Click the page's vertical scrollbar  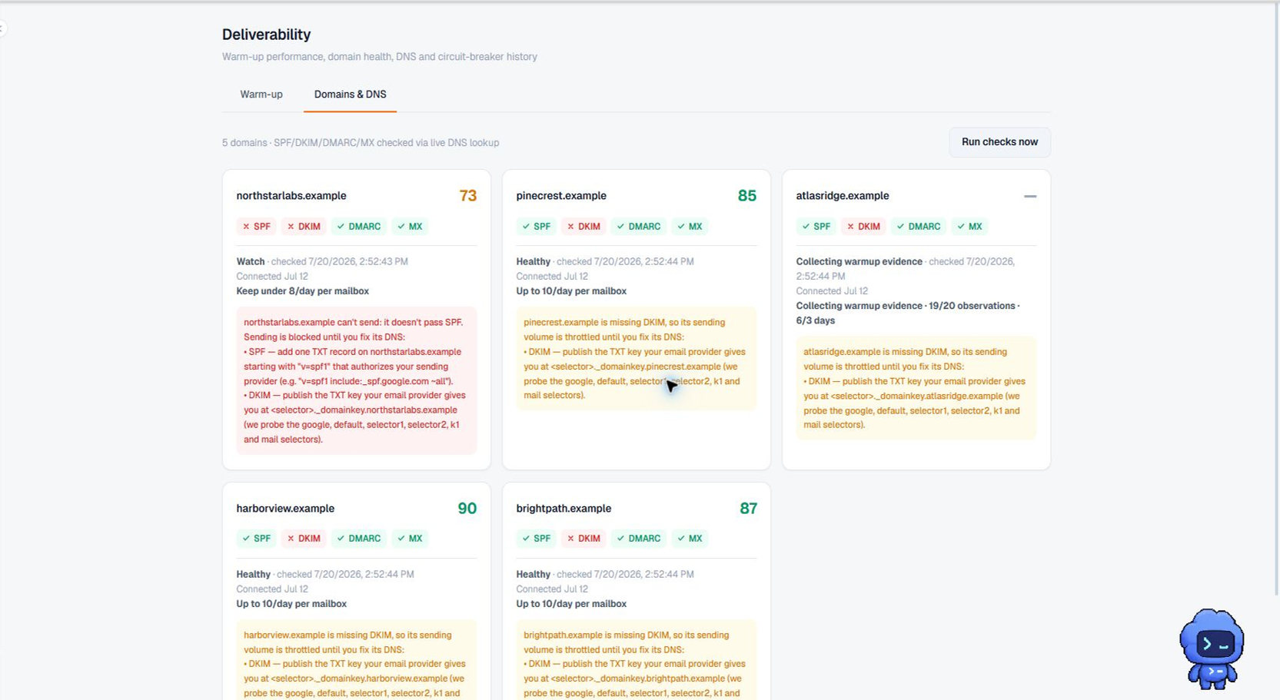pos(1276,300)
